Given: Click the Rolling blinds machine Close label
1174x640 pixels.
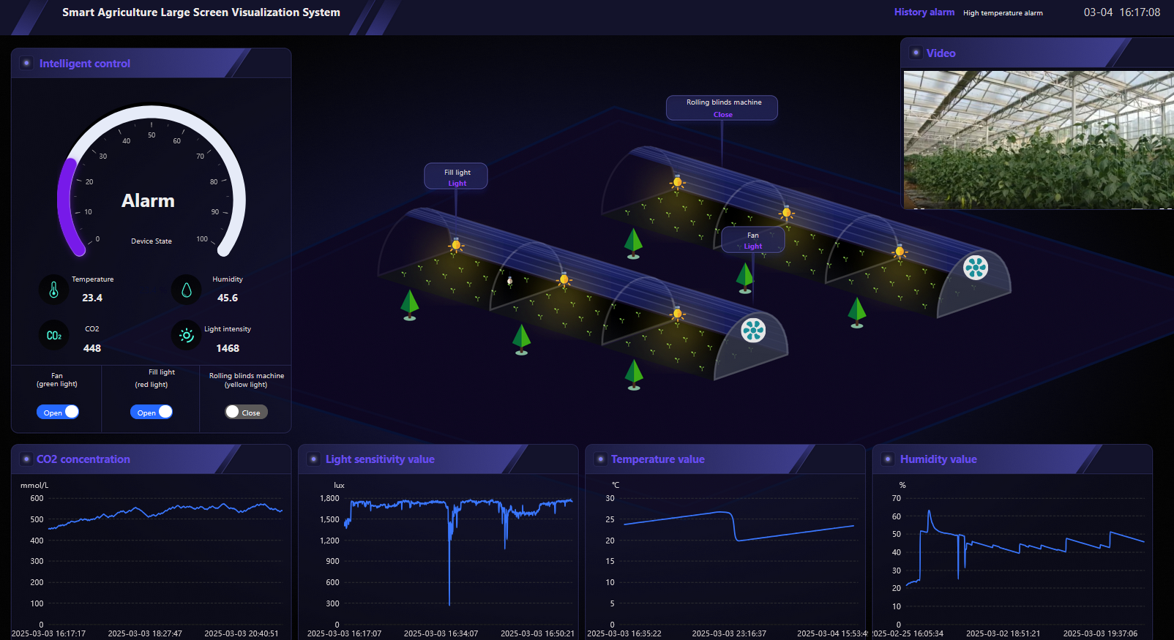Looking at the screenshot, I should [722, 115].
